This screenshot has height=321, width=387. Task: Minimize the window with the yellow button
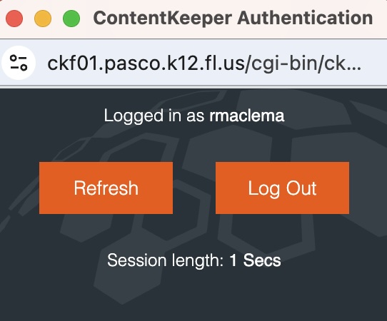point(43,19)
